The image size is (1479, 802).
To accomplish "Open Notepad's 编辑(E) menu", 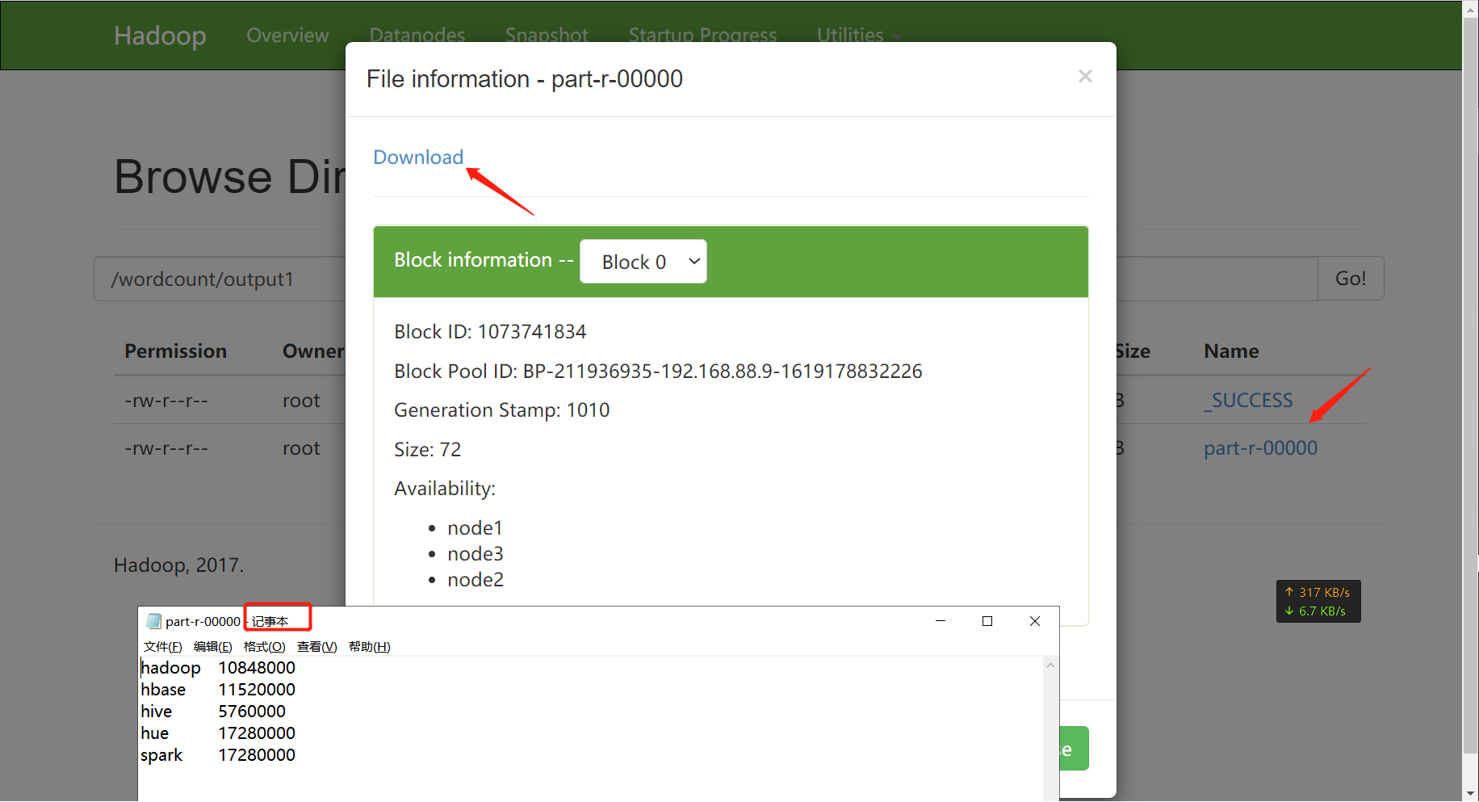I will pyautogui.click(x=213, y=647).
